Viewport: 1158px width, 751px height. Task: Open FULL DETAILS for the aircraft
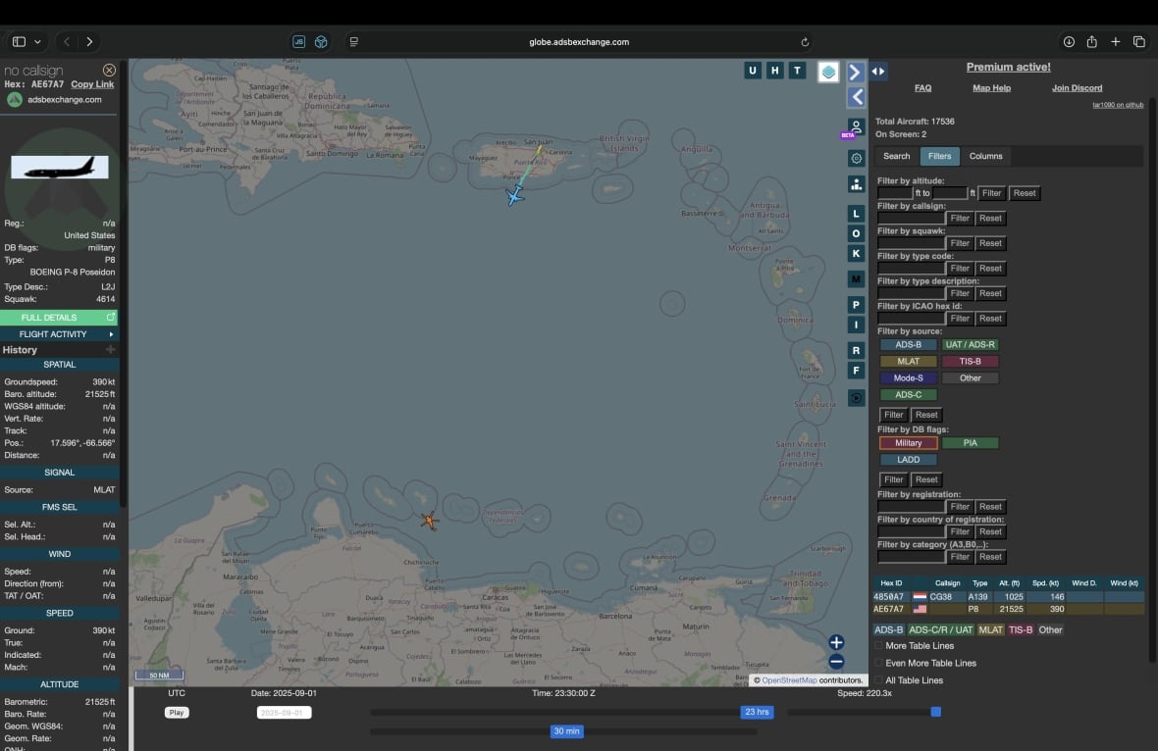tap(59, 318)
